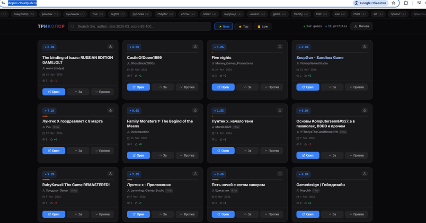Image resolution: width=426 pixels, height=223 pixels.
Task: Filter by five tag
Action: coord(98,14)
